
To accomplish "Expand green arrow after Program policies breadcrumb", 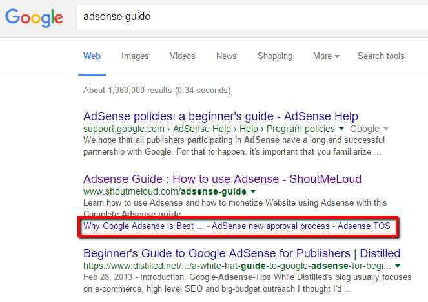I will click(x=341, y=129).
